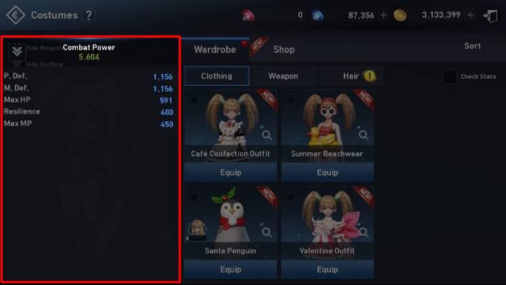
Task: Preview Cafe Confection Outfit with magnifier
Action: pos(267,135)
